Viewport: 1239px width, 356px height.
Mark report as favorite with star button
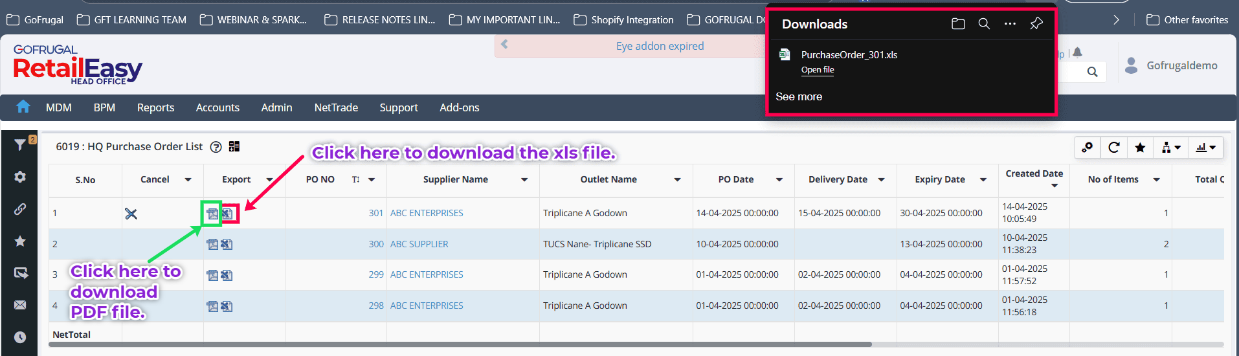1140,148
